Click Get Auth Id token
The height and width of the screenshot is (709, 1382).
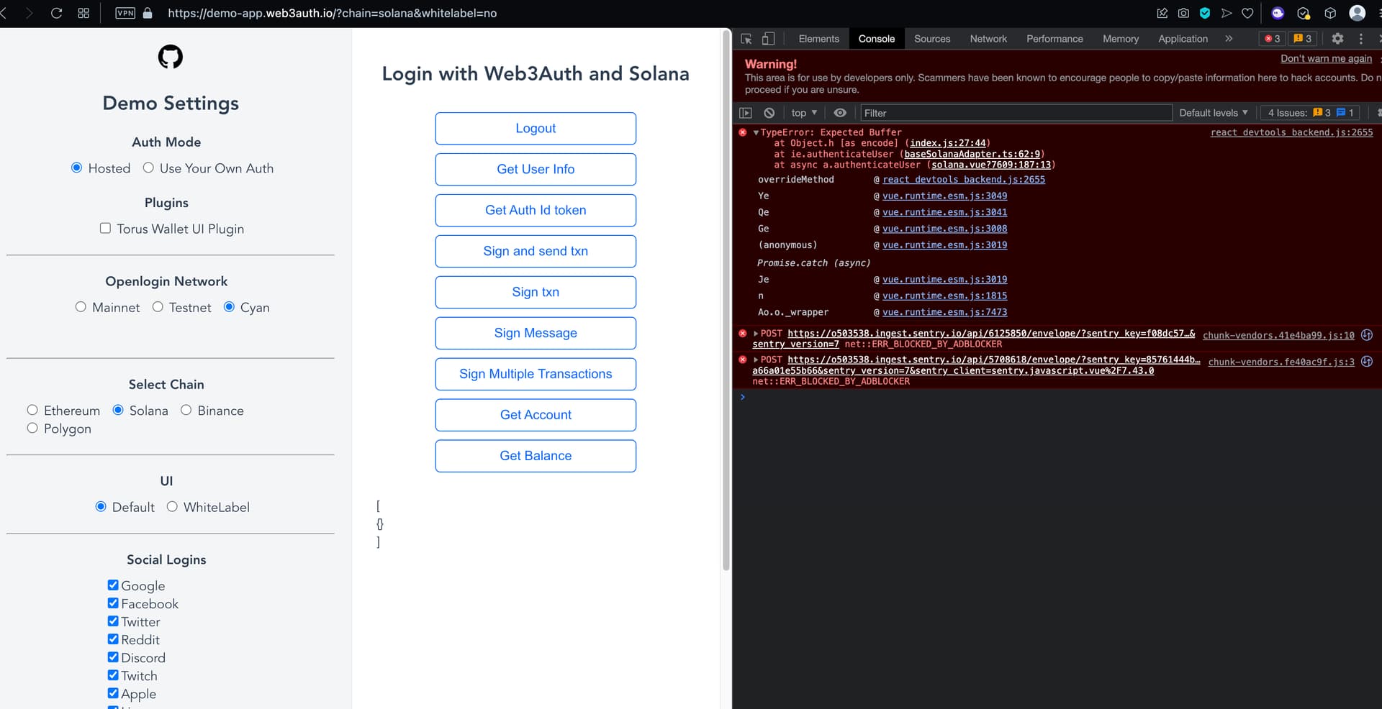click(x=536, y=210)
